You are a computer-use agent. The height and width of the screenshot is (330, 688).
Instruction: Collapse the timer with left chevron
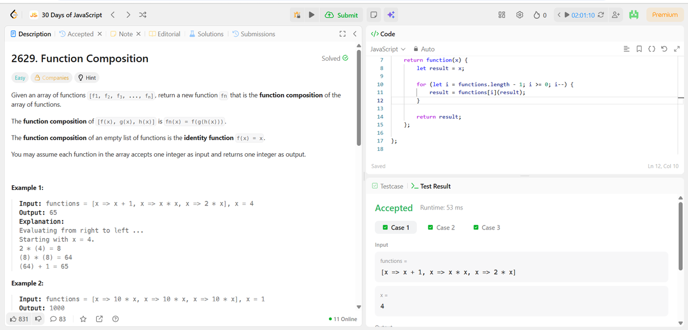pyautogui.click(x=558, y=15)
